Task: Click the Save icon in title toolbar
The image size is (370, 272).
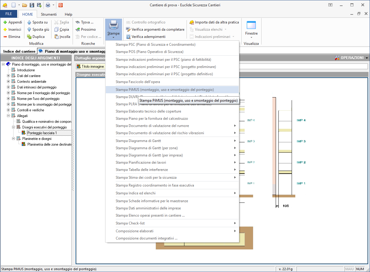Action: point(32,5)
